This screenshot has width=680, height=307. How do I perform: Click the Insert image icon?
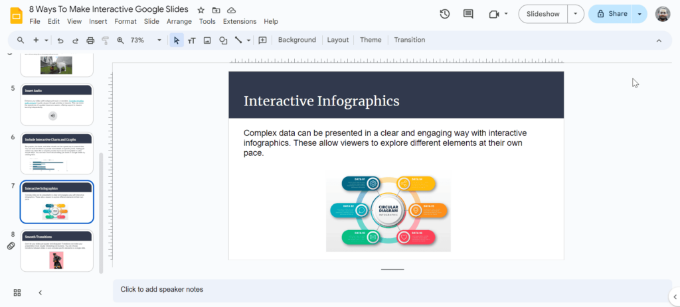pos(207,40)
